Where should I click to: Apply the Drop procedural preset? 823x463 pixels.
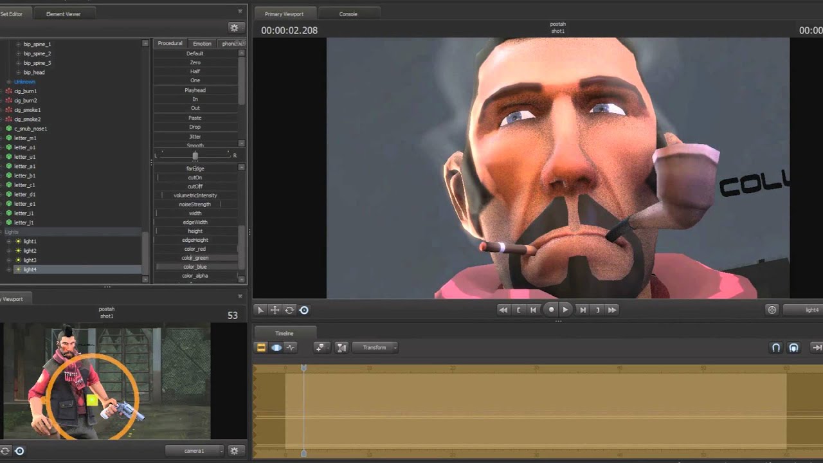coord(195,127)
